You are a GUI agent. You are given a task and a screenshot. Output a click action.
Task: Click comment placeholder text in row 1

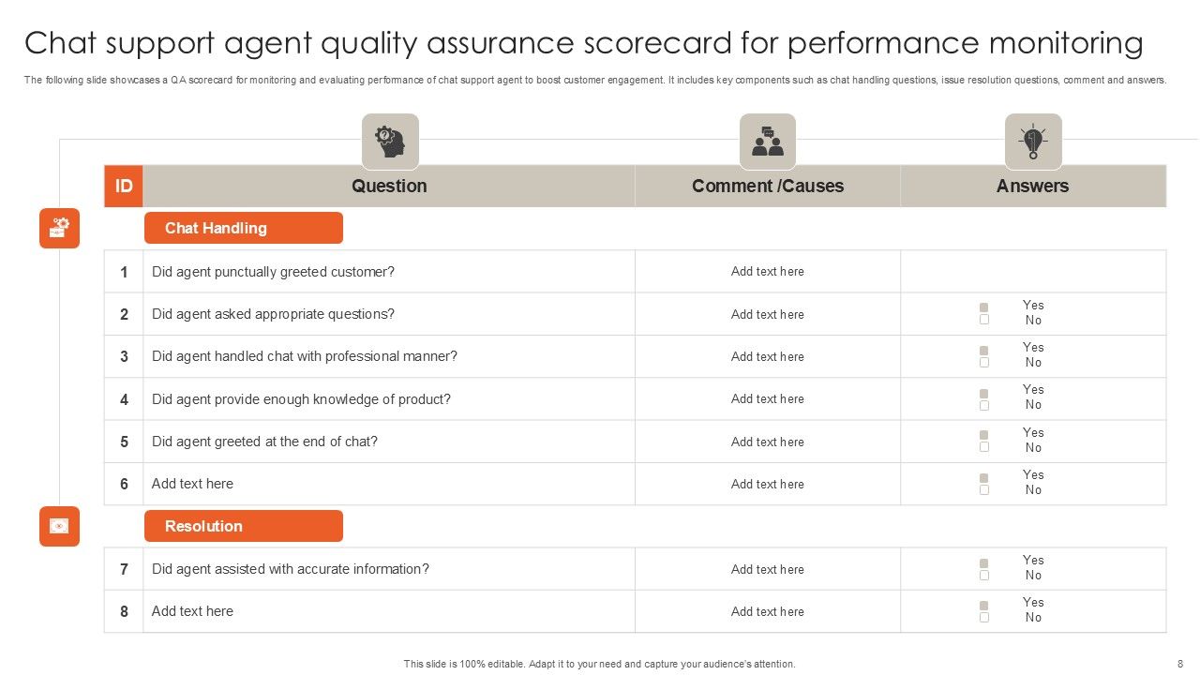[768, 272]
